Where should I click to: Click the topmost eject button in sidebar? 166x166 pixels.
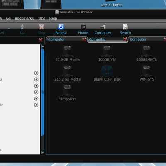(36, 73)
